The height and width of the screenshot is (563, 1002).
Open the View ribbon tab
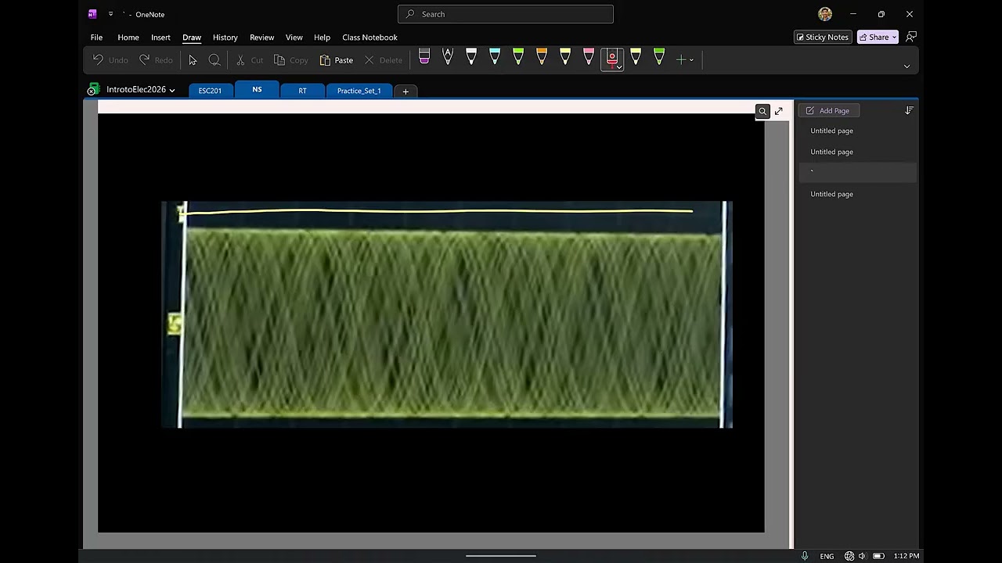(294, 38)
